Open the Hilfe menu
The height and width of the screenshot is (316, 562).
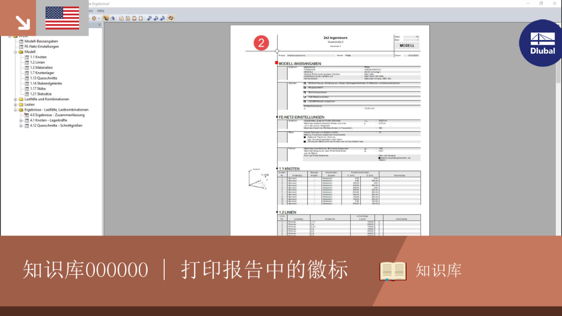click(101, 11)
